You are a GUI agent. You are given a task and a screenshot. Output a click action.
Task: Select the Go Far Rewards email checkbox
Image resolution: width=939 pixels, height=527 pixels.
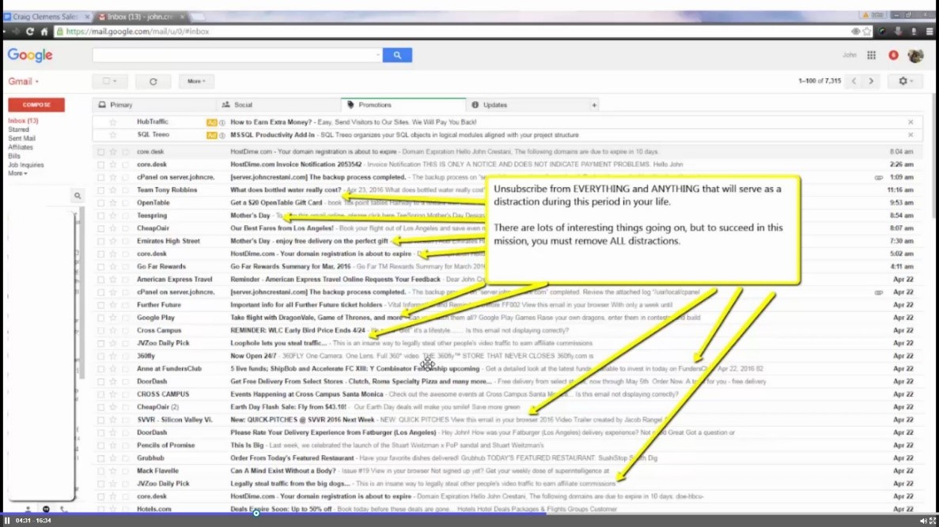[x=100, y=267]
